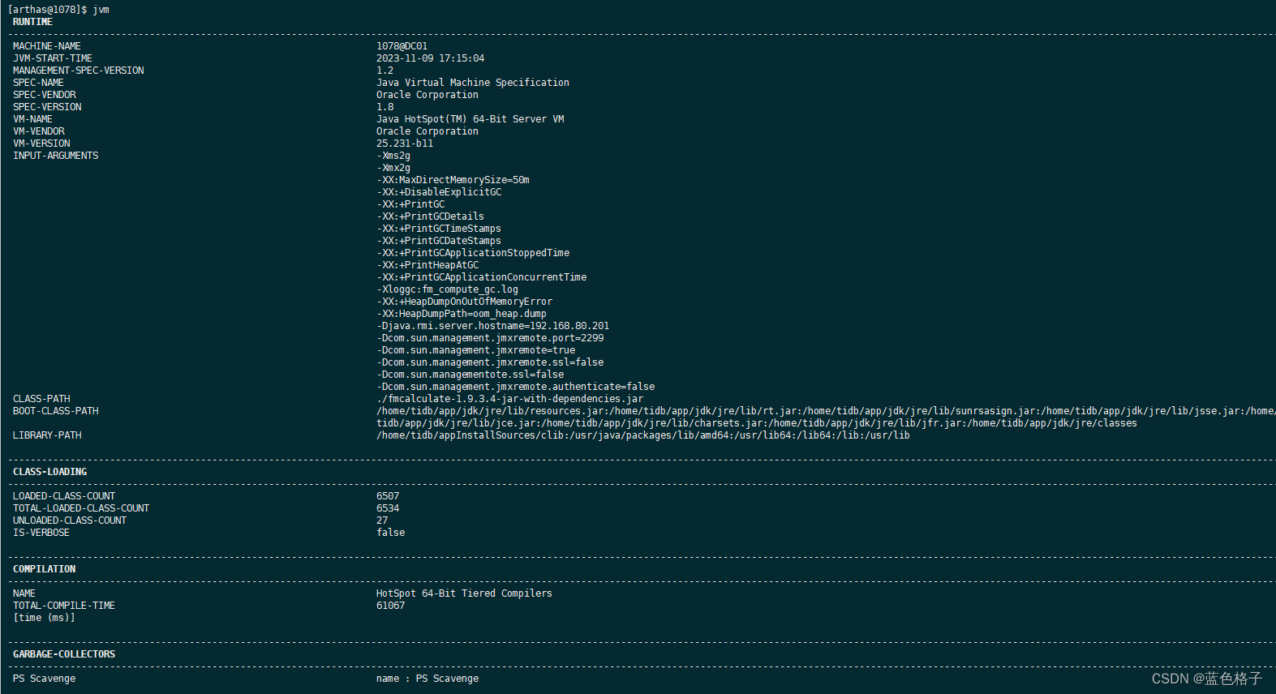Click the -XX:MaxDirectMemorySize=50m argument
Screen dimensions: 1276x694
(x=453, y=180)
